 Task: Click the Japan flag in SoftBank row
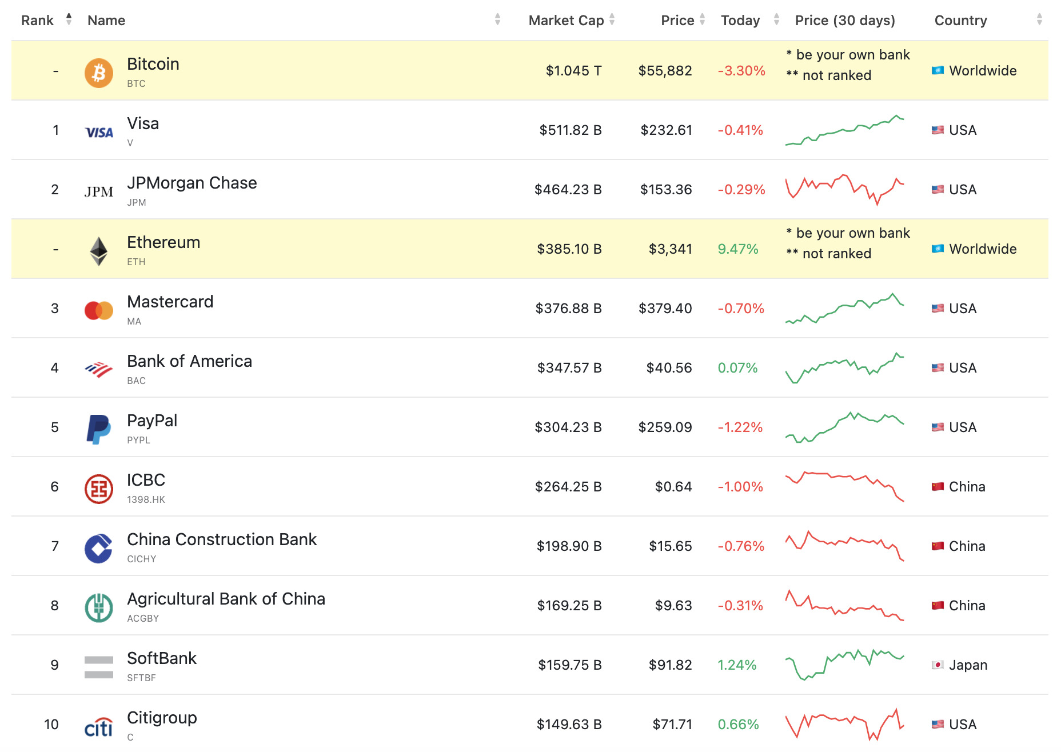(938, 665)
